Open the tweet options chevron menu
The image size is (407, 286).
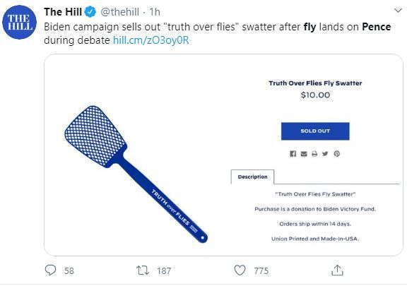click(x=398, y=11)
